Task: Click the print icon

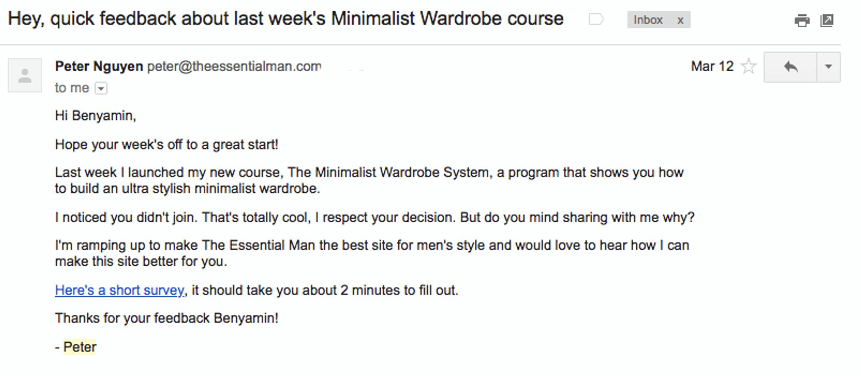Action: pyautogui.click(x=802, y=21)
